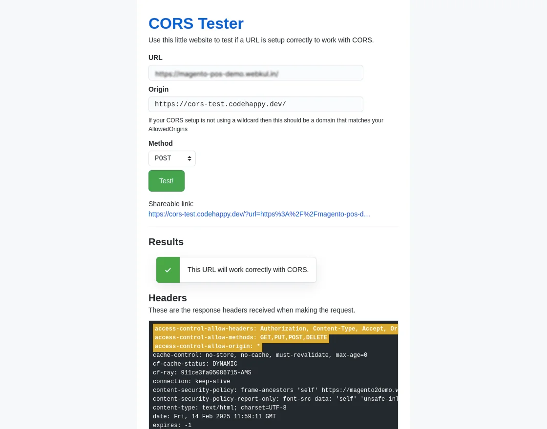547x429 pixels.
Task: Click the cache-control header text
Action: pyautogui.click(x=260, y=355)
